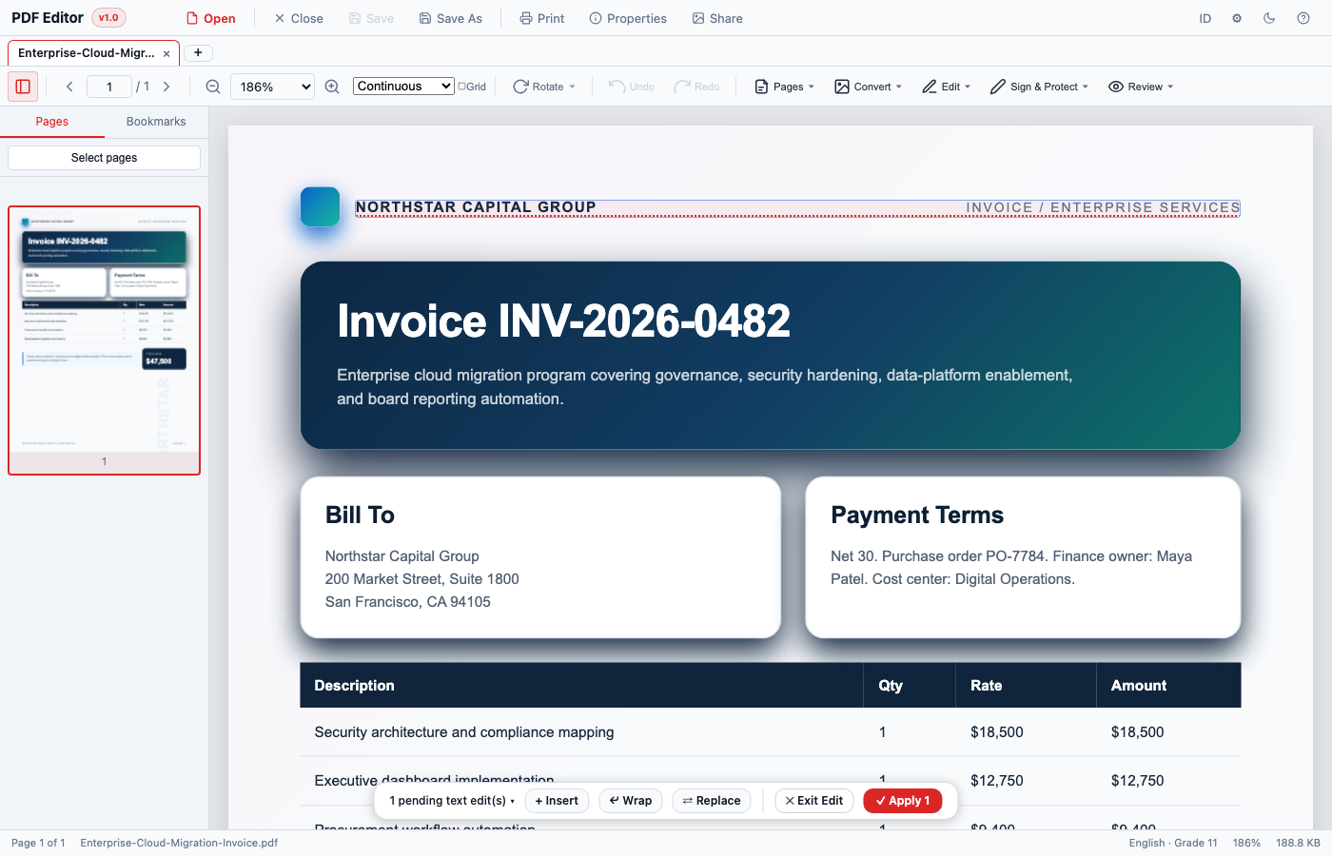The image size is (1332, 856).
Task: Open the Sign & Protect menu
Action: click(x=1039, y=87)
